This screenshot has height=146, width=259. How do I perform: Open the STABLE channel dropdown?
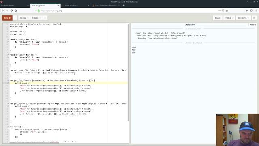coord(36,18)
